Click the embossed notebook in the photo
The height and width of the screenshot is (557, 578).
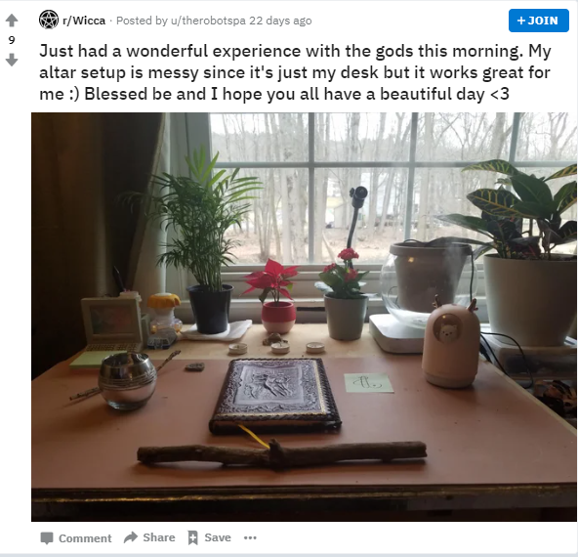275,396
